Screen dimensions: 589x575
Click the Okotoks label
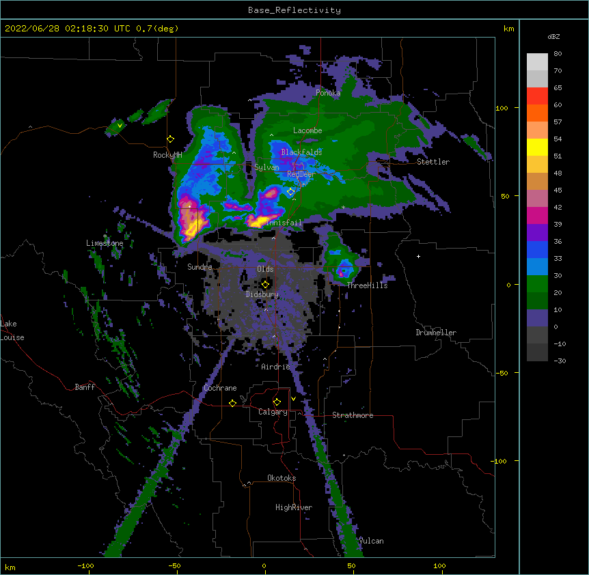click(x=282, y=478)
